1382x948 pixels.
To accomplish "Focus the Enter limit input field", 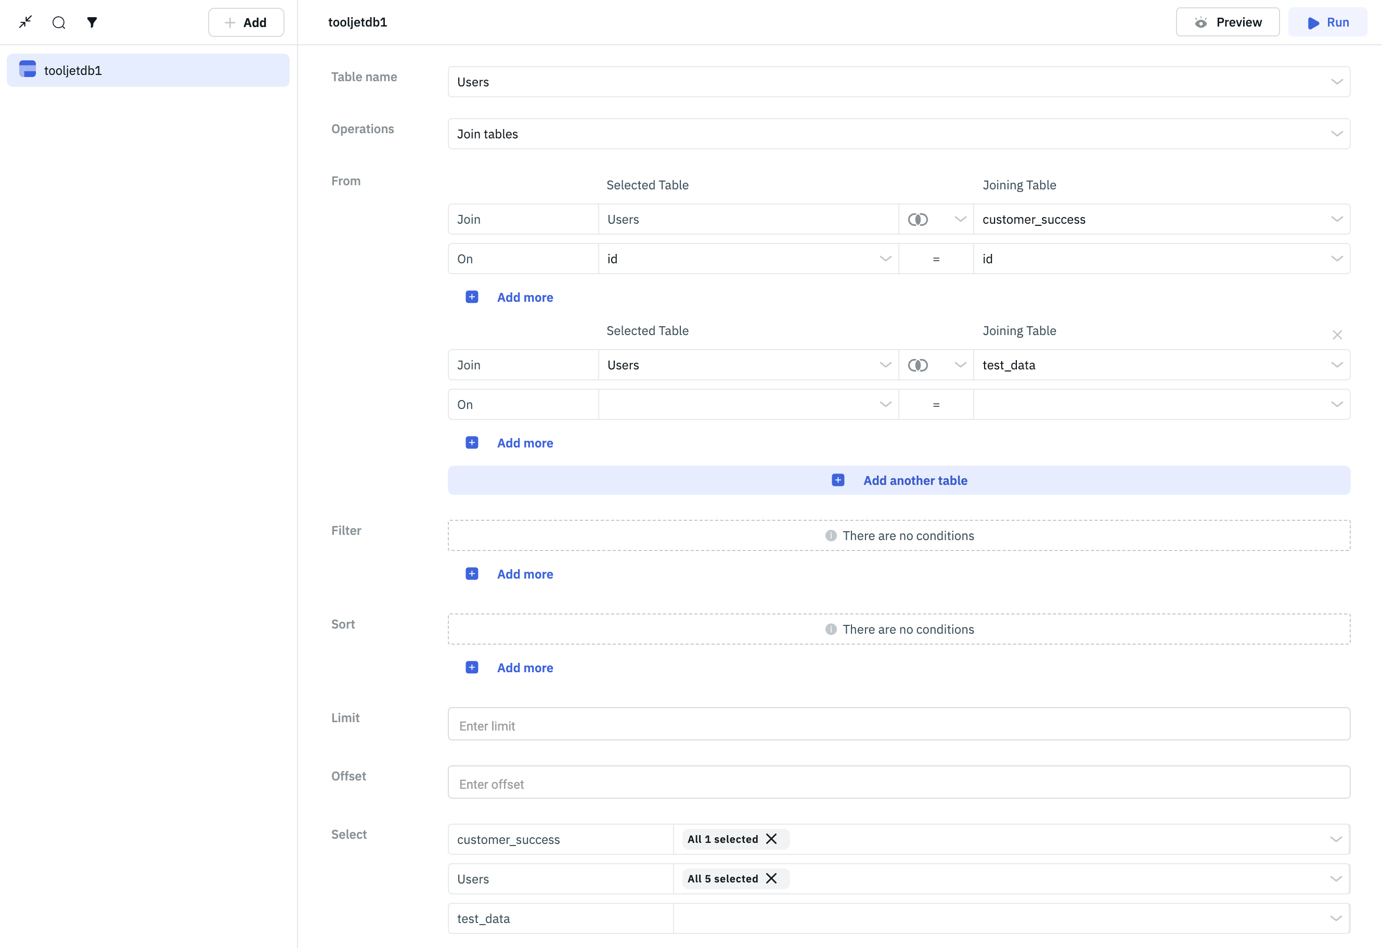I will (x=898, y=726).
